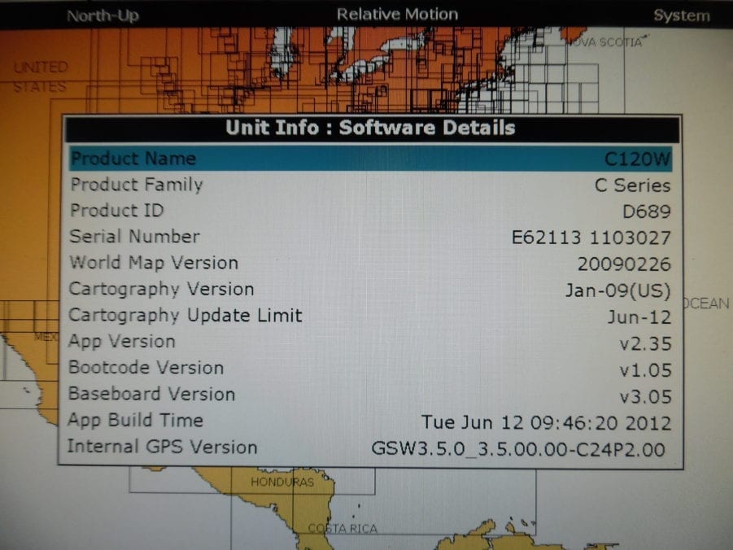
Task: Click the Bootcode Version label
Action: pos(146,368)
